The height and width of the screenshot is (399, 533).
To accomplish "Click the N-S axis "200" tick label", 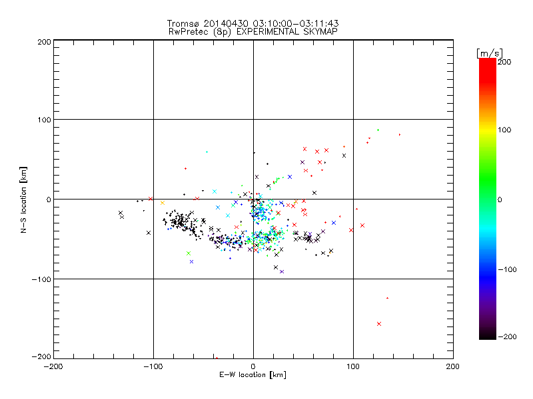I will click(x=44, y=42).
